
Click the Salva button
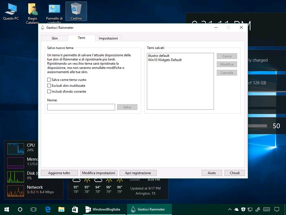127,107
